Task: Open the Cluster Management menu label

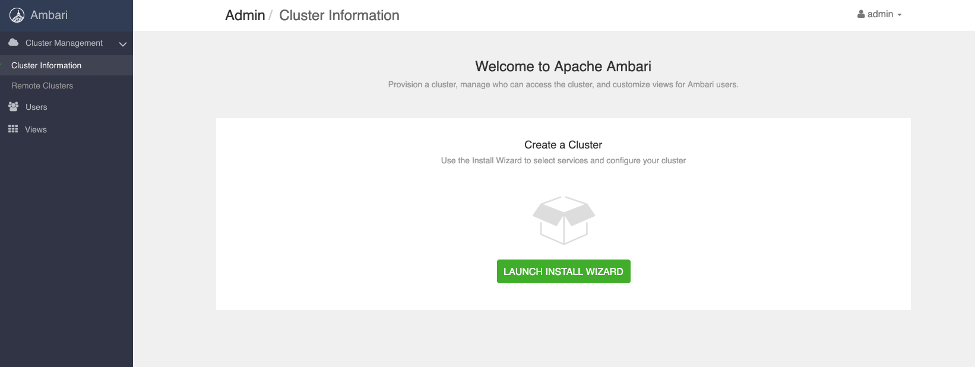Action: click(64, 43)
